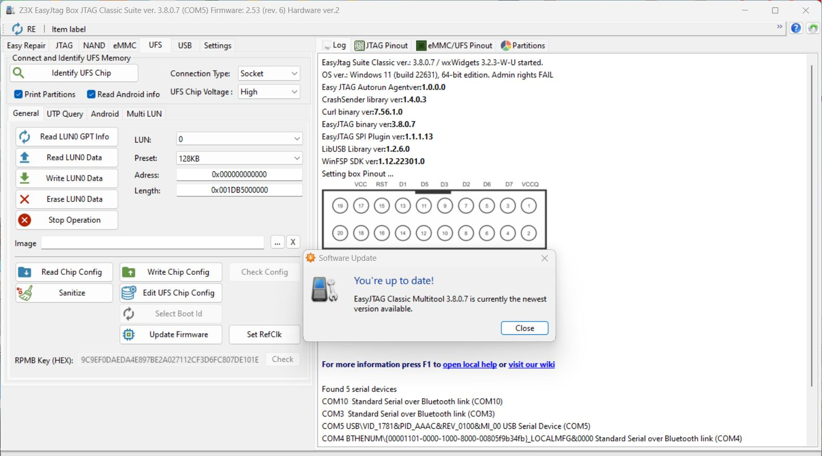Click the Sanitize button

pos(64,293)
